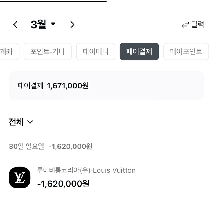This screenshot has width=213, height=201.
Task: Go to the next month arrow
Action: [73, 25]
